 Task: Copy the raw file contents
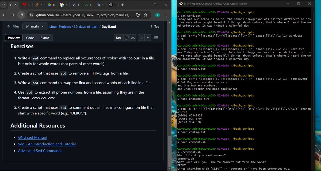click(x=126, y=37)
